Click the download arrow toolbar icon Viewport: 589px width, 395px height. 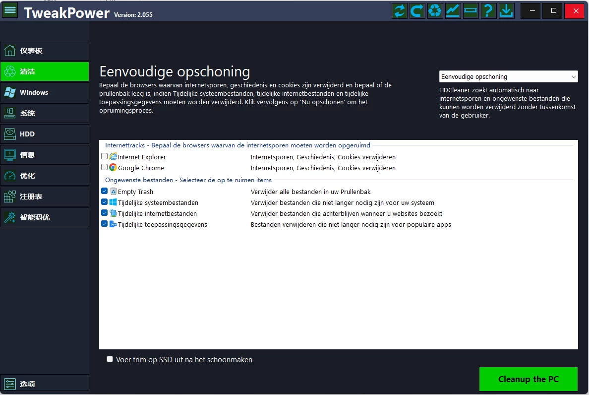506,10
